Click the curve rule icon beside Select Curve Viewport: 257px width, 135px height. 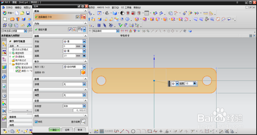pos(83,17)
